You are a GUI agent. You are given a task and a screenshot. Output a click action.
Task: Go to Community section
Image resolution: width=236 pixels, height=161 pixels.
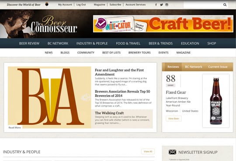86,53
